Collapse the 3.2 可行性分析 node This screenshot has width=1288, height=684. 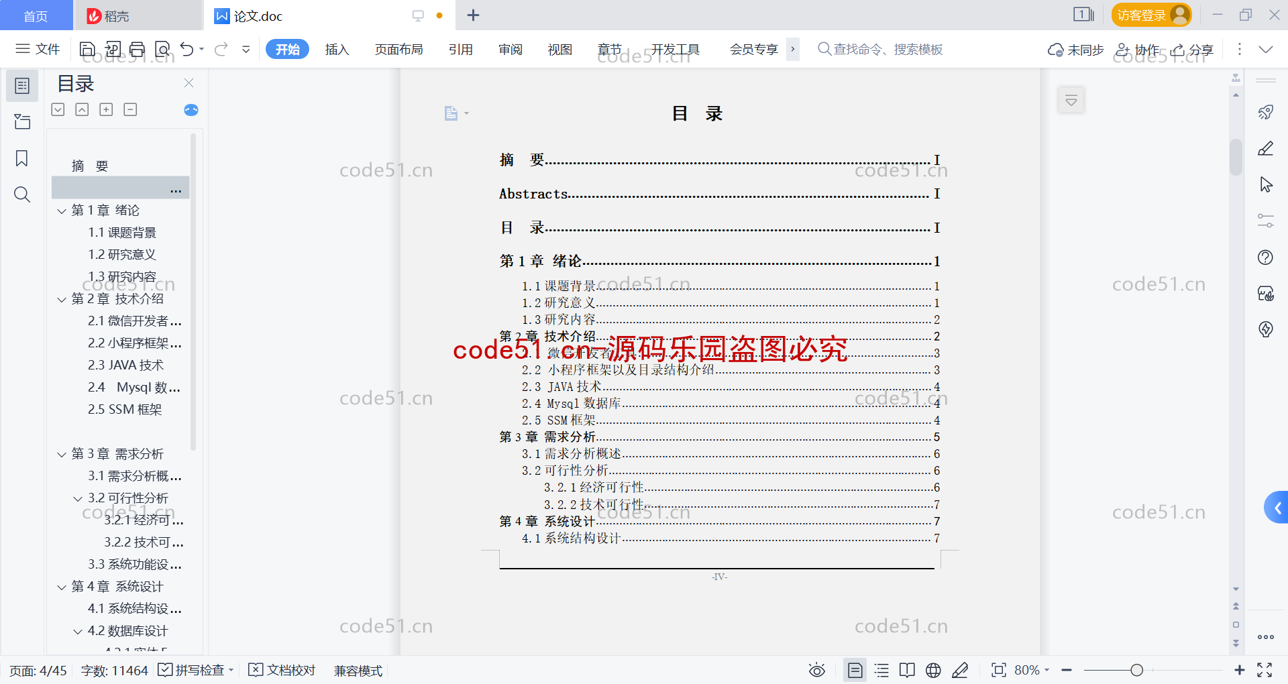(78, 498)
